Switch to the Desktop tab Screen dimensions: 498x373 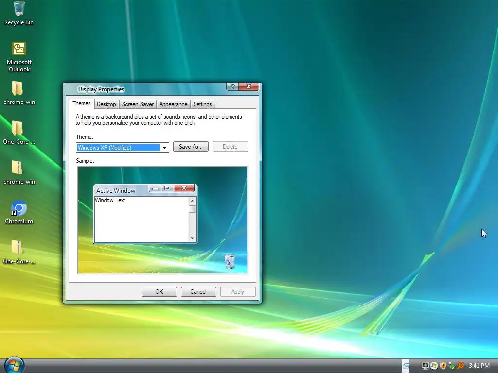(107, 104)
